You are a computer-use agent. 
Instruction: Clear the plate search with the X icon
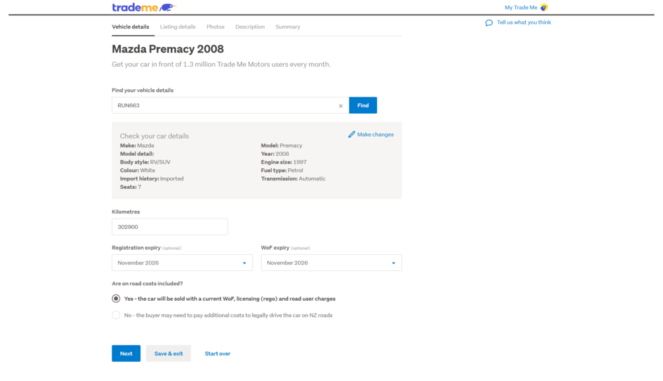341,105
